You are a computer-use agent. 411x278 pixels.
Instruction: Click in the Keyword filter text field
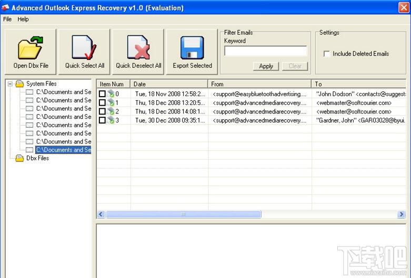pos(265,51)
